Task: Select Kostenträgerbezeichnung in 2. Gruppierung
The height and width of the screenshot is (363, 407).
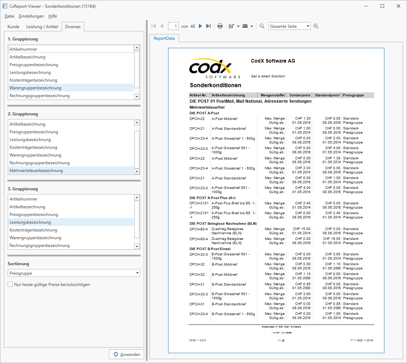Action: point(71,147)
